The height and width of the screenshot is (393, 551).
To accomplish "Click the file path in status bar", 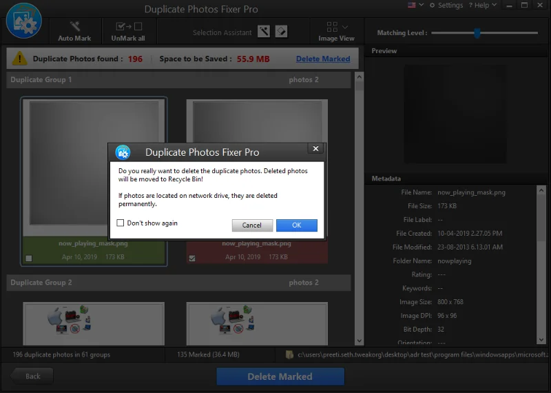I will (x=423, y=354).
